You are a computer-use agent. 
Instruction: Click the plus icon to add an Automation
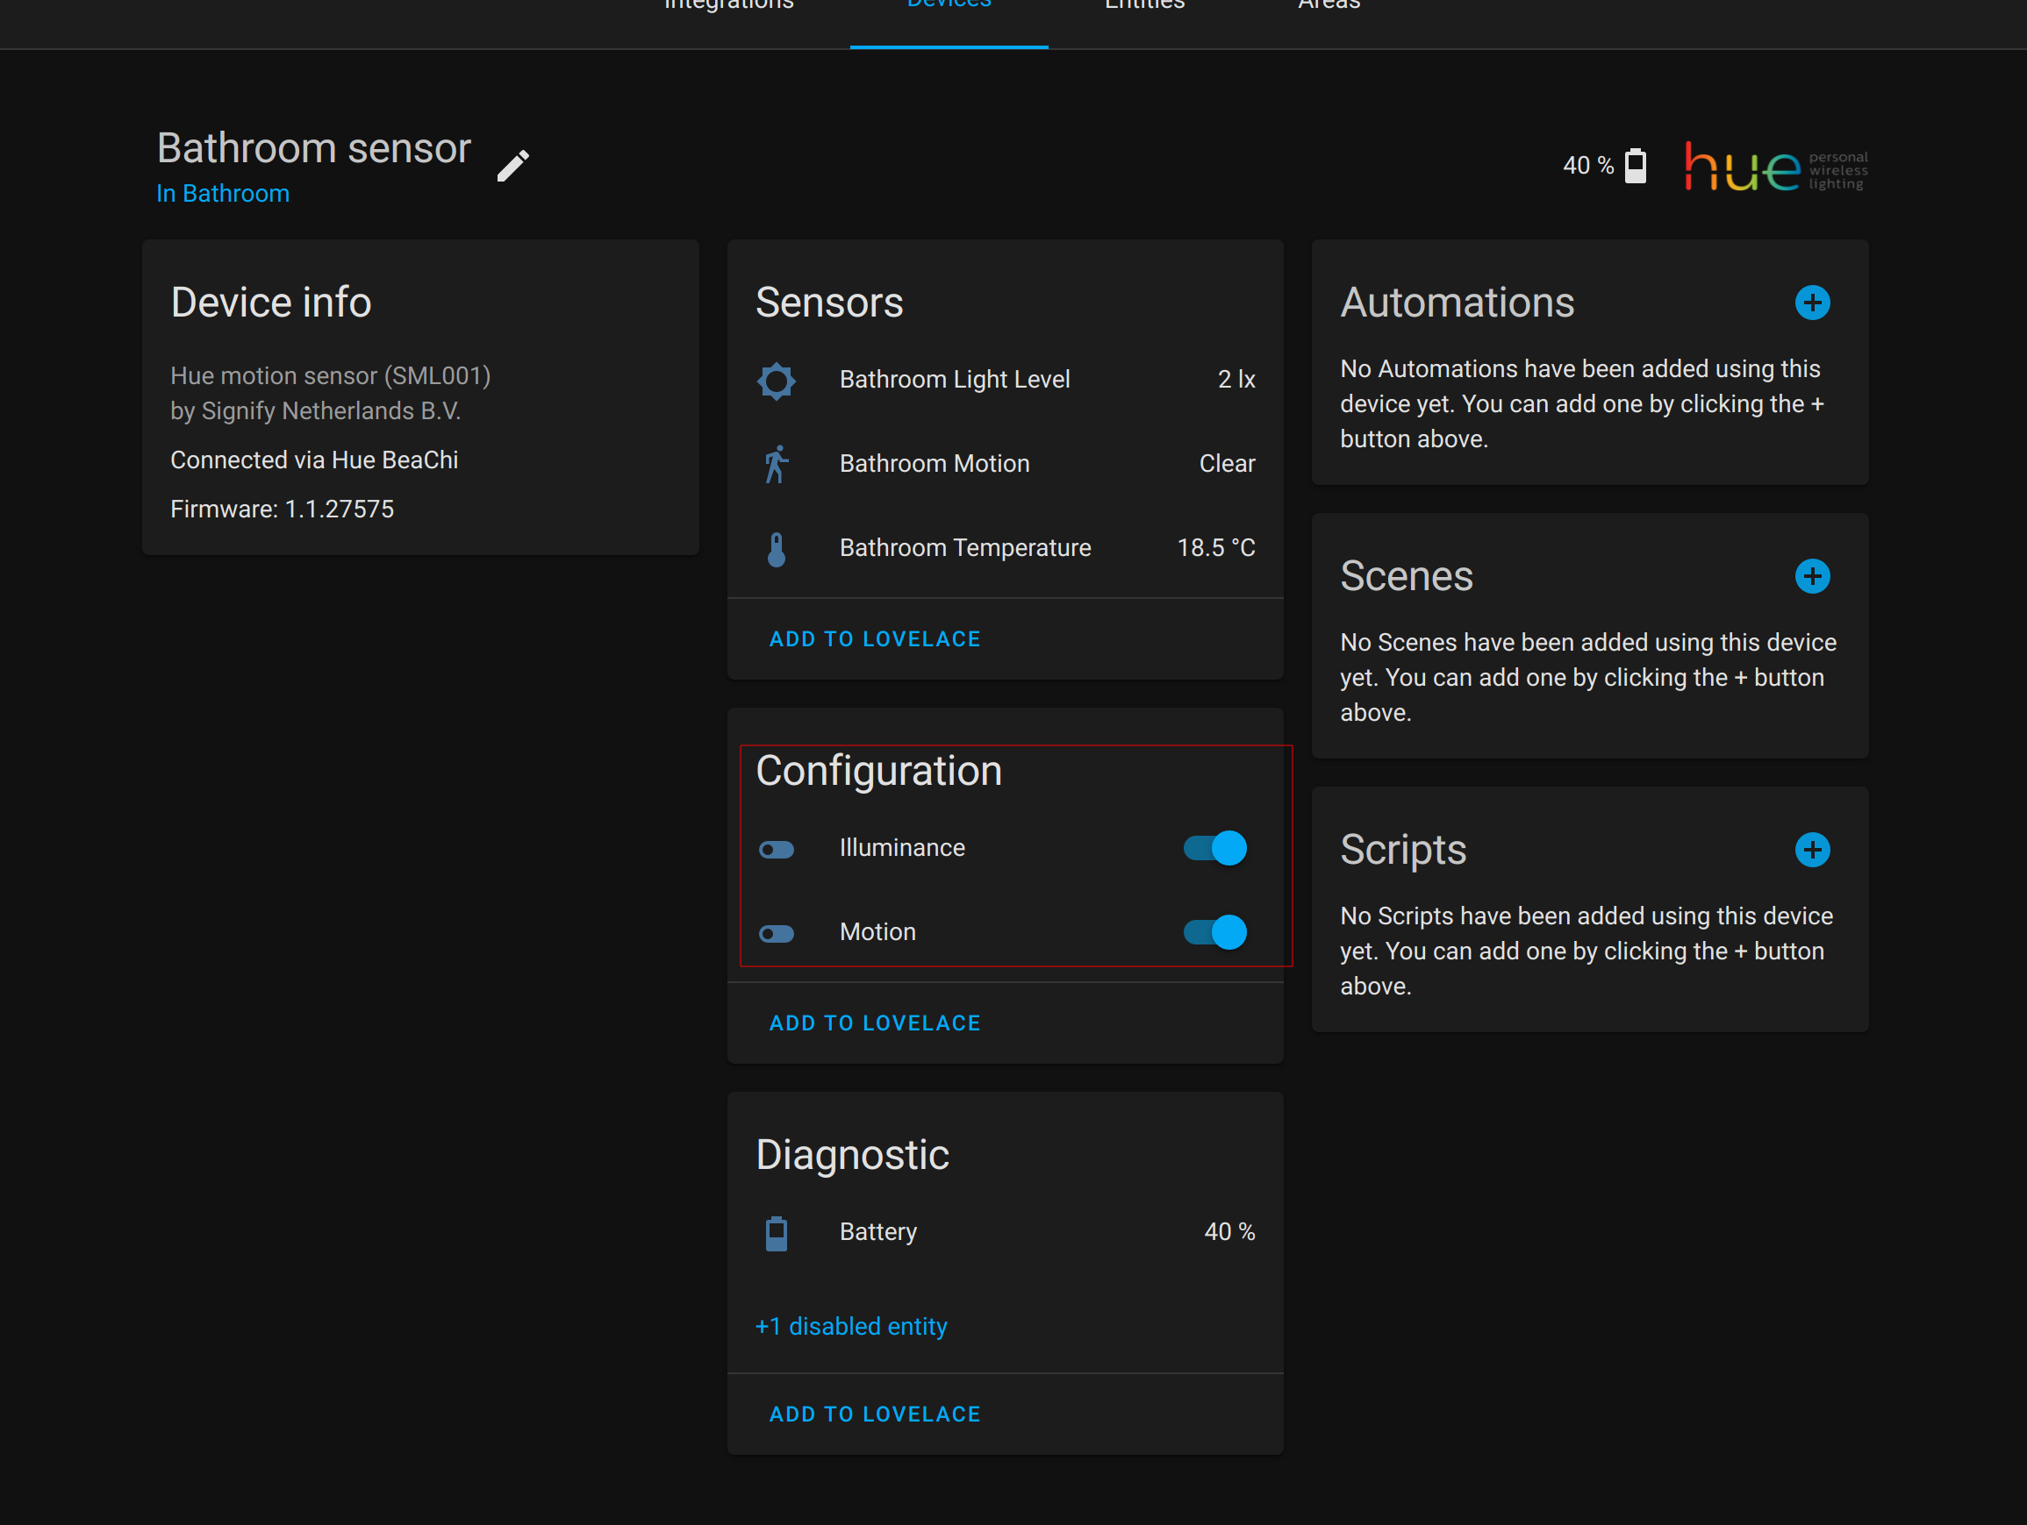coord(1812,303)
